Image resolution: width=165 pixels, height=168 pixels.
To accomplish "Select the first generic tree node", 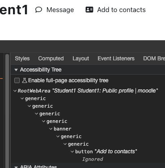I will 35,98.
